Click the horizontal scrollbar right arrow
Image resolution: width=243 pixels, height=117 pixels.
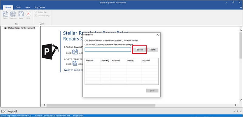(x=235, y=105)
